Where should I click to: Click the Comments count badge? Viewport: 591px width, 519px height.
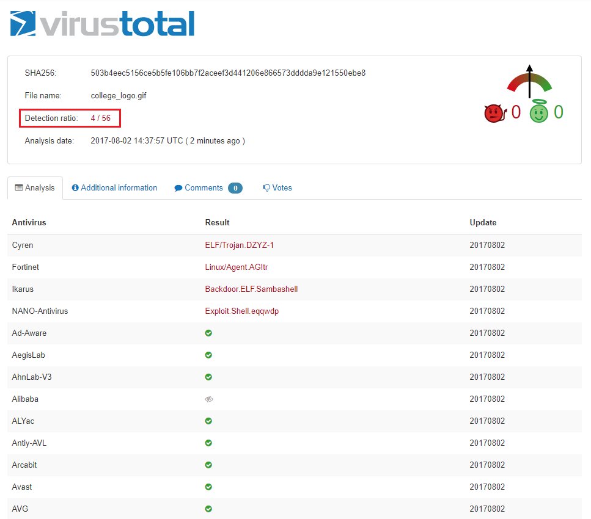tap(235, 188)
